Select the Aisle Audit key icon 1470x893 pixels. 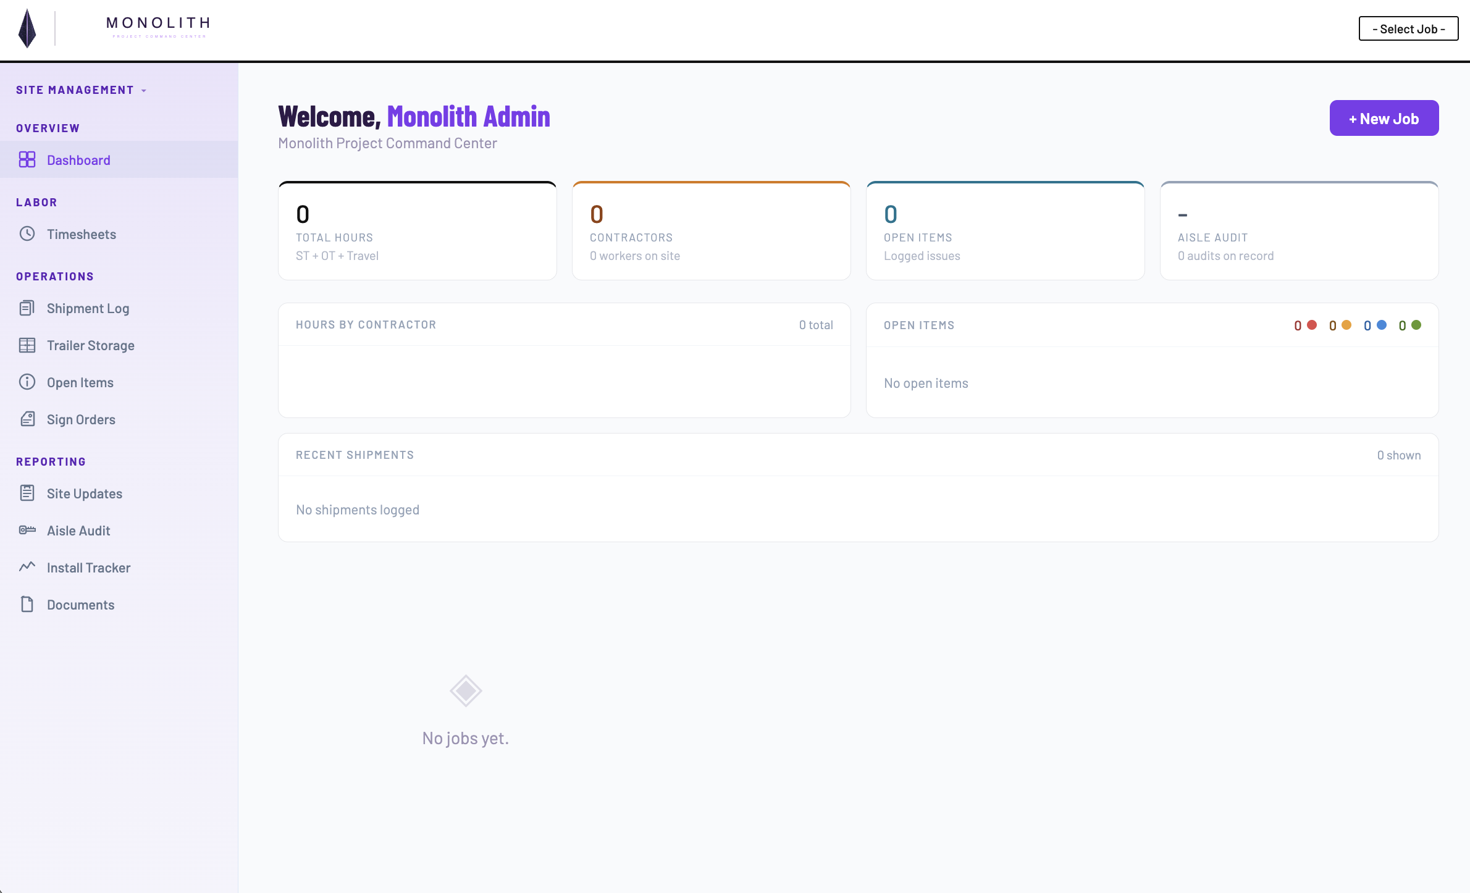pyautogui.click(x=28, y=530)
